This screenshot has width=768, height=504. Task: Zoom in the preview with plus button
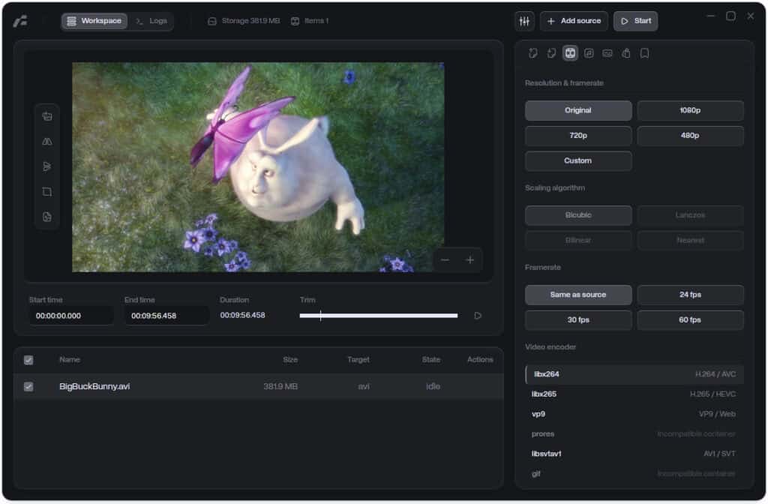[x=469, y=260]
